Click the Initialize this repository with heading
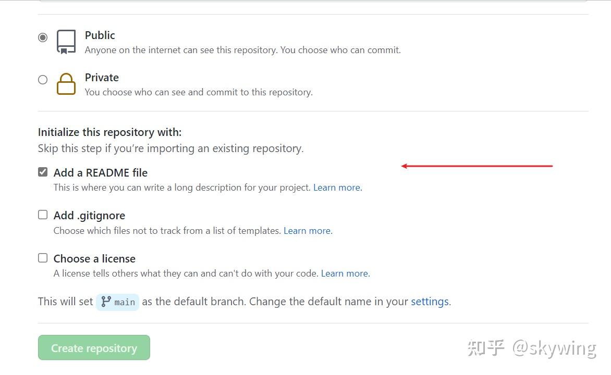This screenshot has height=375, width=611. [x=109, y=132]
